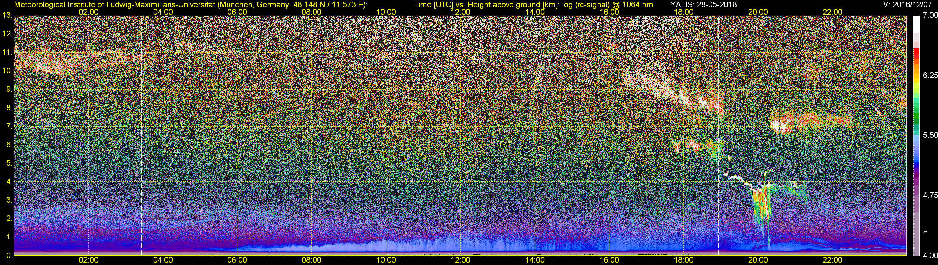Click the 9 km height axis label
The width and height of the screenshot is (938, 265).
tap(9, 89)
